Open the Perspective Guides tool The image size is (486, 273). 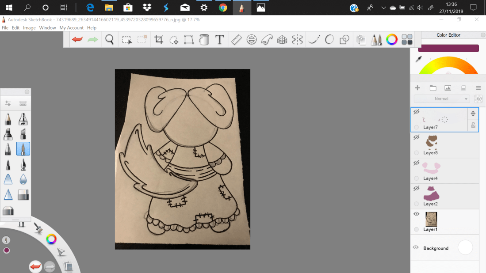point(282,40)
